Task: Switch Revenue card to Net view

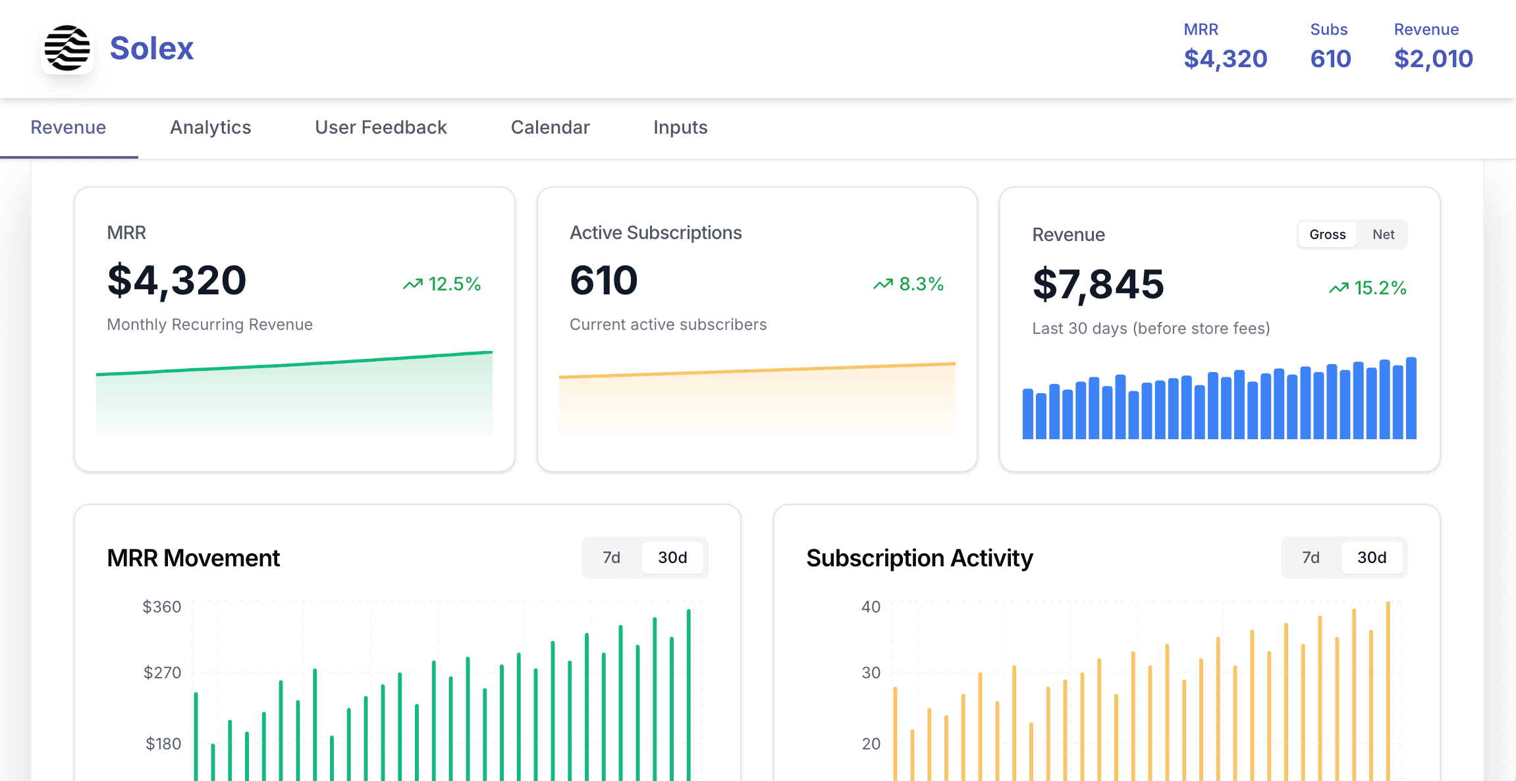Action: point(1383,234)
